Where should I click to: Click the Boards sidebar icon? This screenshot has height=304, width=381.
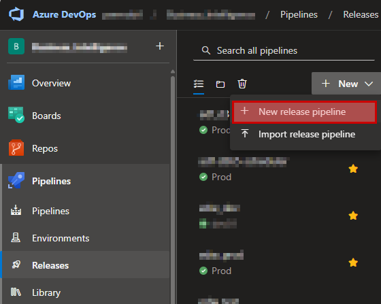click(16, 115)
